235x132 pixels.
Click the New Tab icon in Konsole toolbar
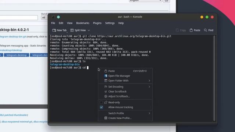point(54,30)
